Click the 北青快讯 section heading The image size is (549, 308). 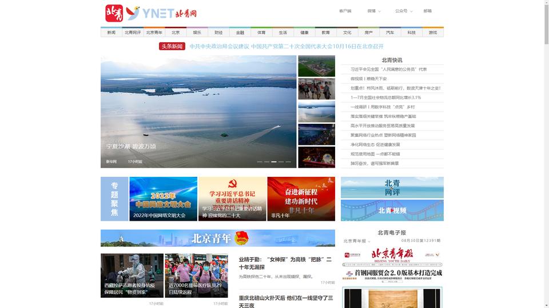(x=392, y=60)
